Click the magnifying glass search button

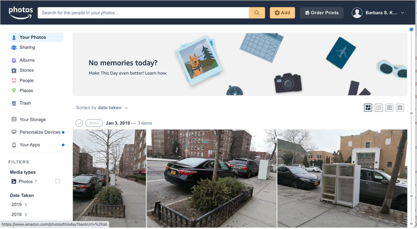pyautogui.click(x=257, y=13)
